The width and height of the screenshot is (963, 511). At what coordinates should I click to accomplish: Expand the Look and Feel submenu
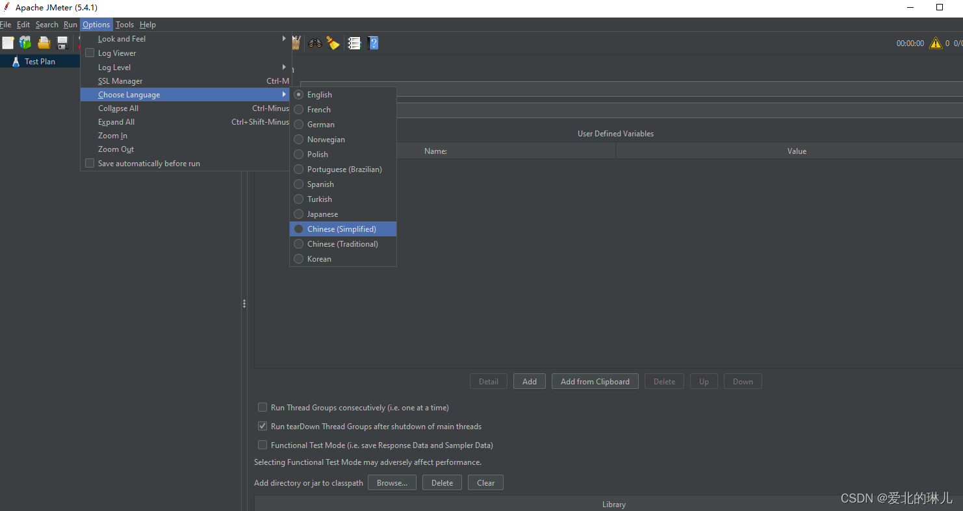click(x=186, y=39)
